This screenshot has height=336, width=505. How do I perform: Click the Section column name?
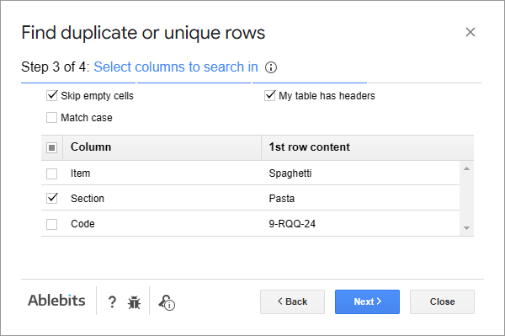[88, 199]
